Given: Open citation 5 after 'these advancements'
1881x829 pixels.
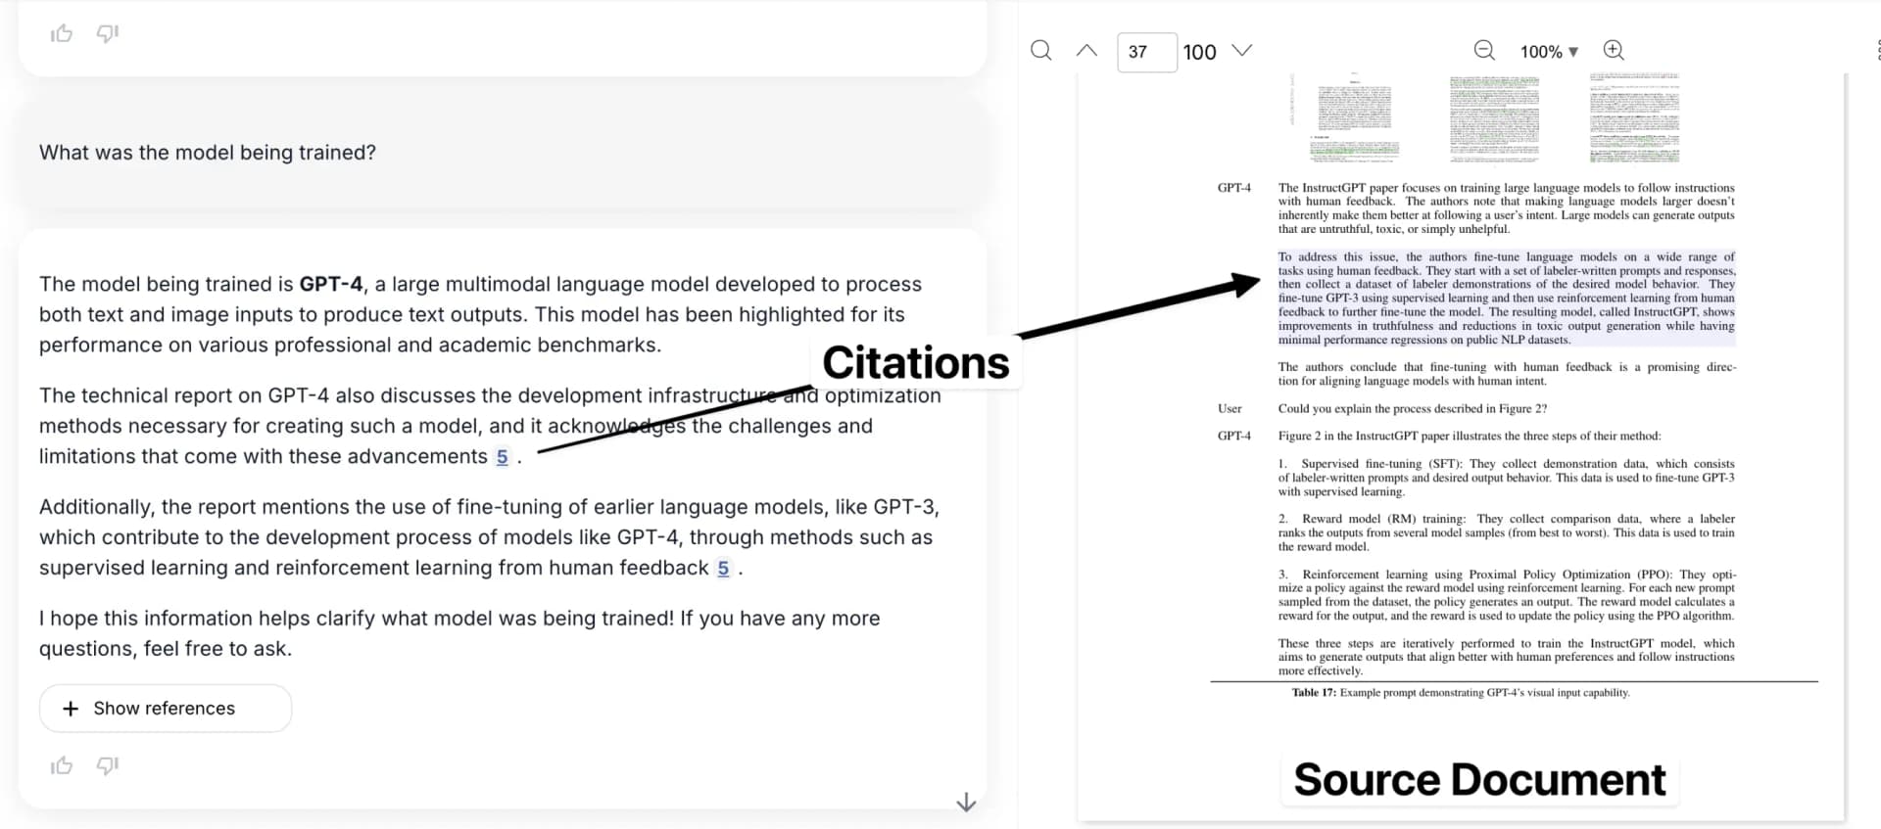Looking at the screenshot, I should click(x=502, y=457).
